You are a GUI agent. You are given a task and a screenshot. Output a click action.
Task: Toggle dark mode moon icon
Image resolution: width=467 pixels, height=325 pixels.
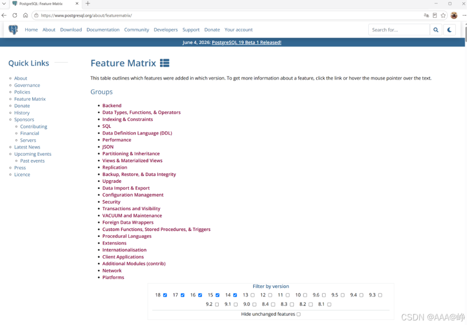tap(449, 30)
